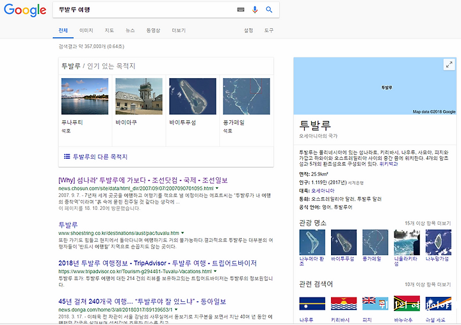The width and height of the screenshot is (461, 325).
Task: Switch to the 이미지 tab
Action: pyautogui.click(x=86, y=31)
